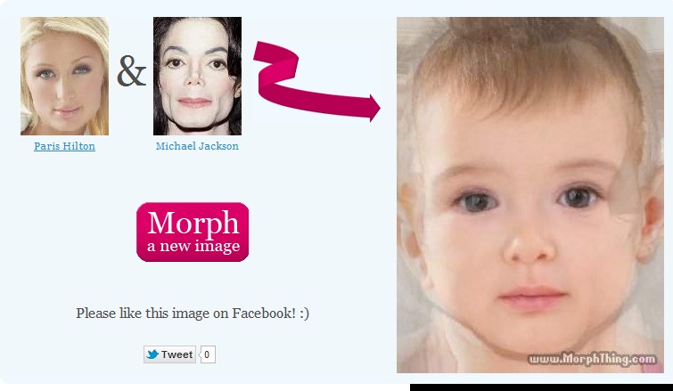
Task: Click the Twitter bird icon
Action: coord(152,354)
